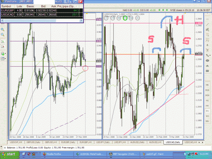Enable Chart Shift icon

(3, 47)
